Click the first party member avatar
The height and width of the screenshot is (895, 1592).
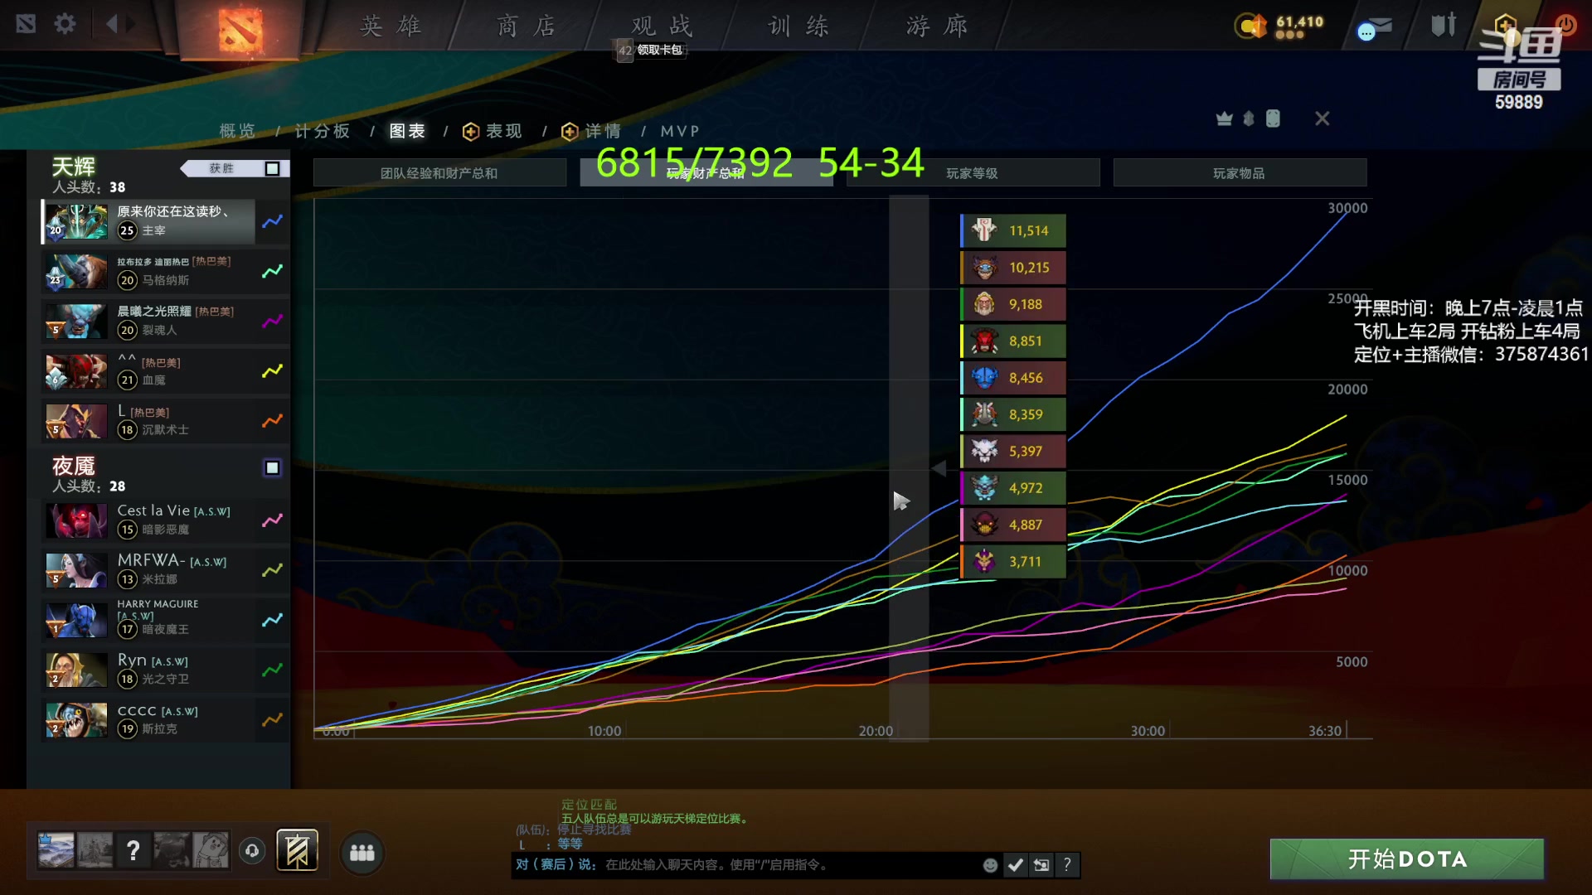56,850
